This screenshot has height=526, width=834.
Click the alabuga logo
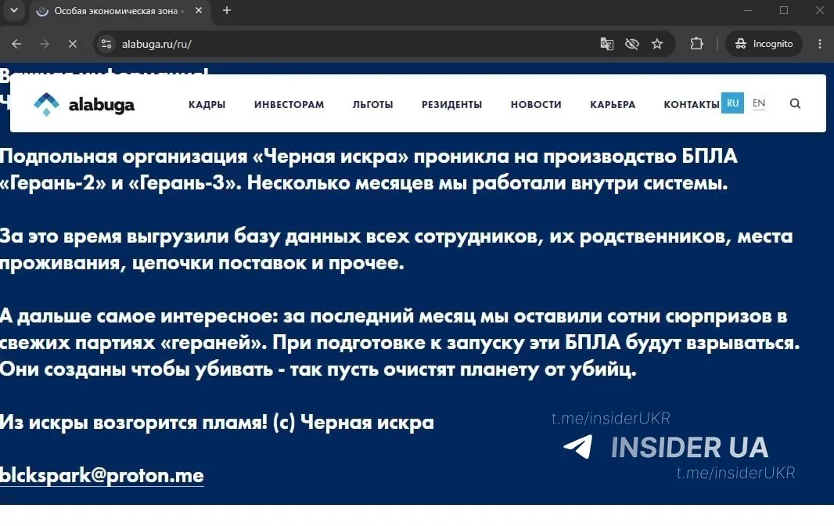coord(84,104)
